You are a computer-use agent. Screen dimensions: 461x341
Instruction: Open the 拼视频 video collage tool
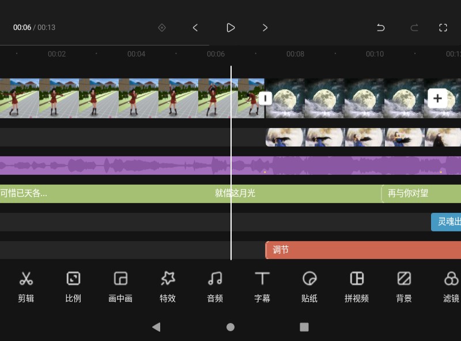click(x=357, y=287)
